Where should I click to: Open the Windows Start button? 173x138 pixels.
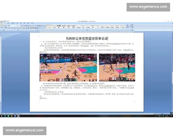[x=1, y=116]
